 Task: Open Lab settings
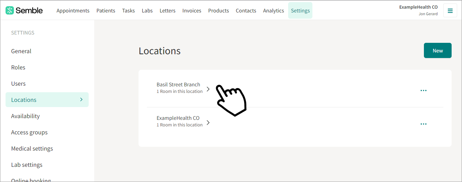(27, 165)
